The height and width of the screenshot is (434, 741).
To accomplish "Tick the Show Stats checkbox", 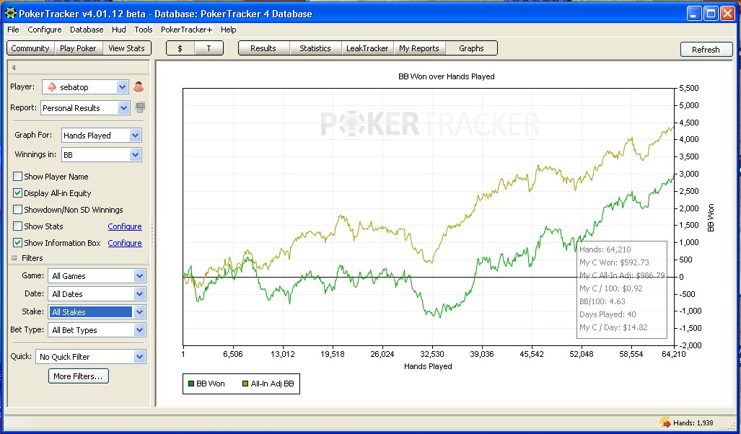I will pyautogui.click(x=17, y=226).
